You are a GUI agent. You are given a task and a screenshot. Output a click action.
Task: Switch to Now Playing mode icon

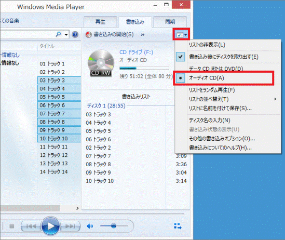click(178, 226)
